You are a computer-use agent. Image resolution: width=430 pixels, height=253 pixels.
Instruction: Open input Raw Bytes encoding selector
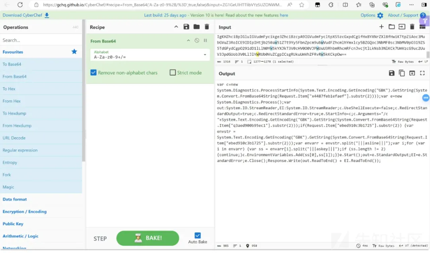[x=403, y=62]
